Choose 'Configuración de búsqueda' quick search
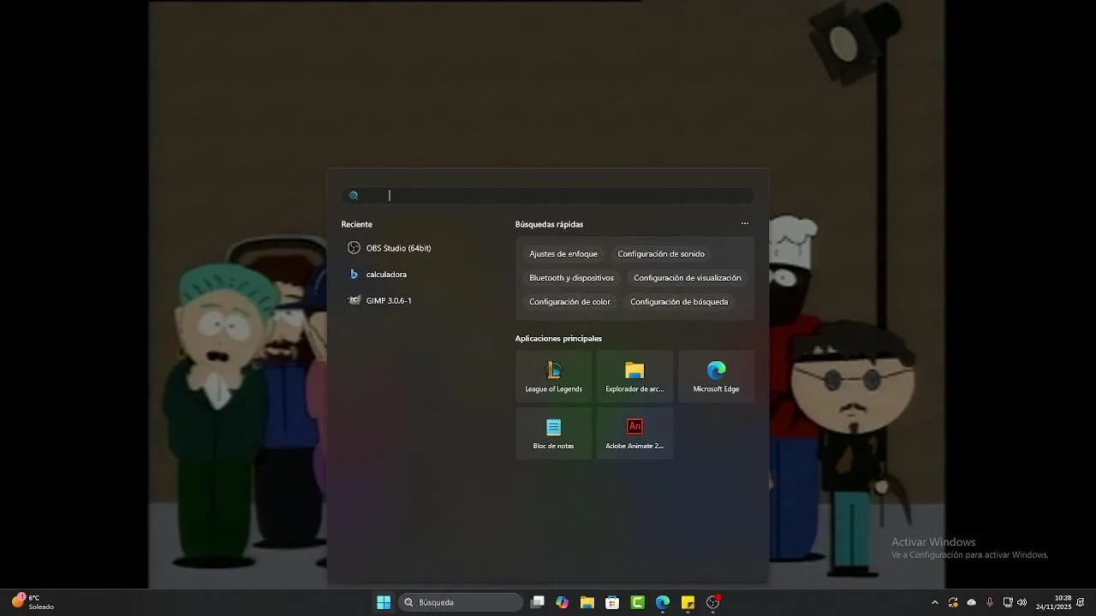The width and height of the screenshot is (1096, 616). 679,302
